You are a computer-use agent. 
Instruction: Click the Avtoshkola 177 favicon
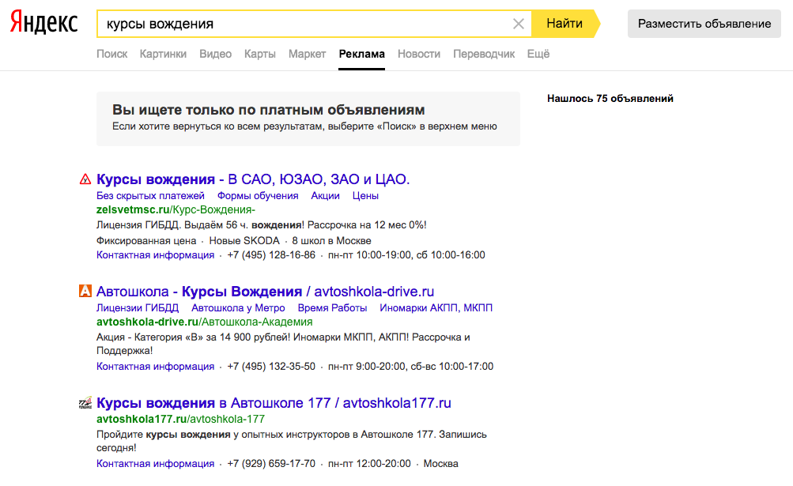[x=85, y=403]
